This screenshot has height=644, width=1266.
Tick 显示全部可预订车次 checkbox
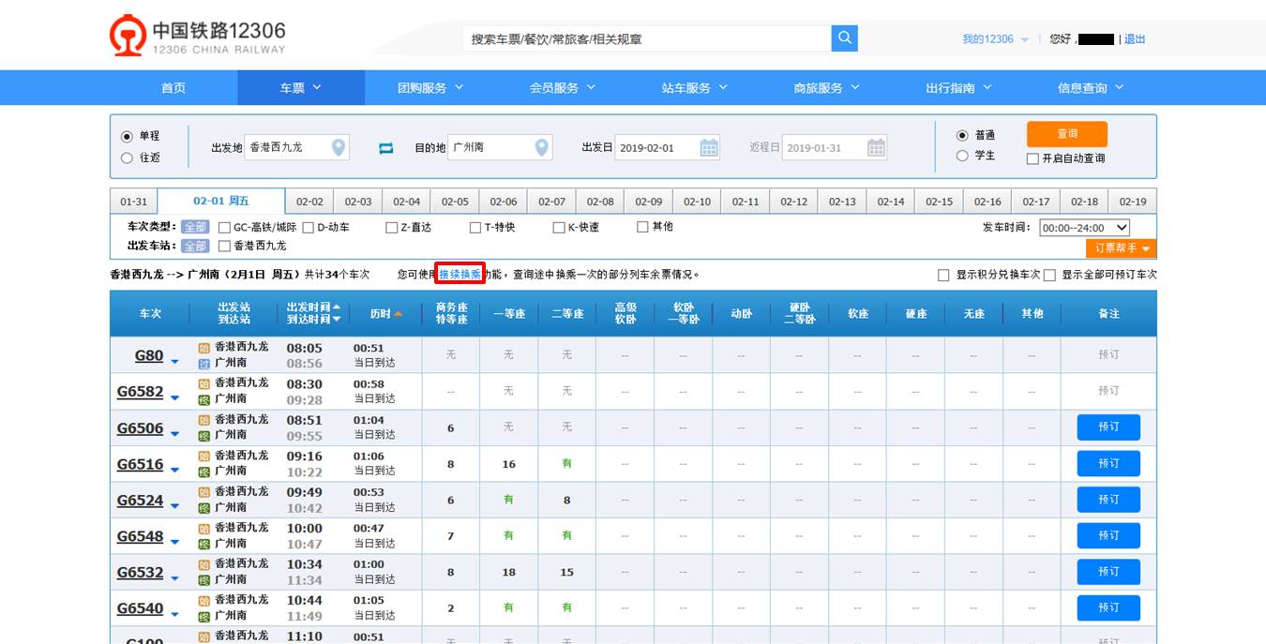tap(1049, 275)
